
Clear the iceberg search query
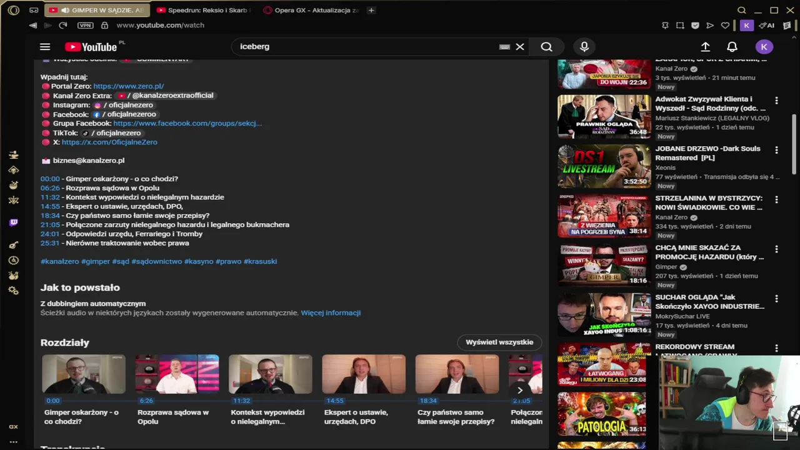[519, 47]
